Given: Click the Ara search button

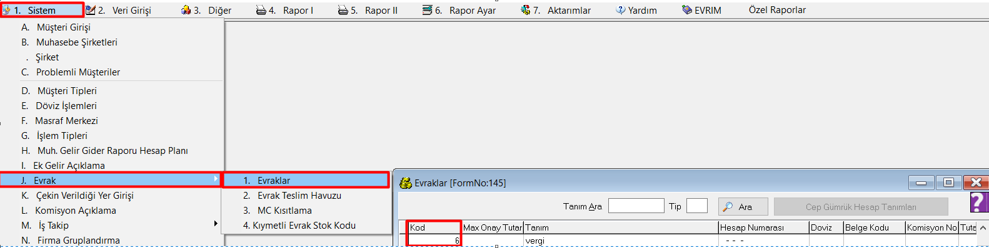Looking at the screenshot, I should coord(743,206).
